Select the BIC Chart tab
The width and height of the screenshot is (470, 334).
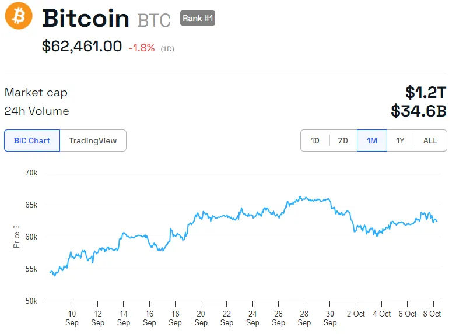(x=32, y=140)
